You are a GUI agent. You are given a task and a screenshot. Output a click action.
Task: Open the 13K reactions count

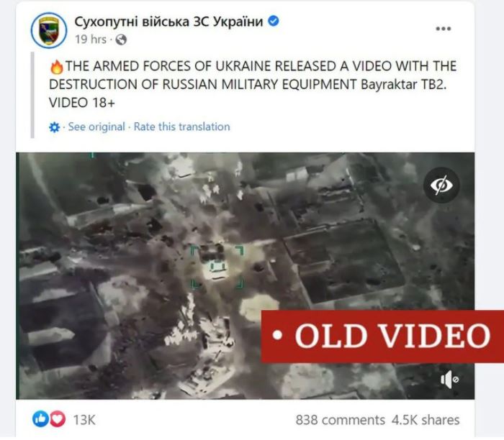tap(84, 420)
